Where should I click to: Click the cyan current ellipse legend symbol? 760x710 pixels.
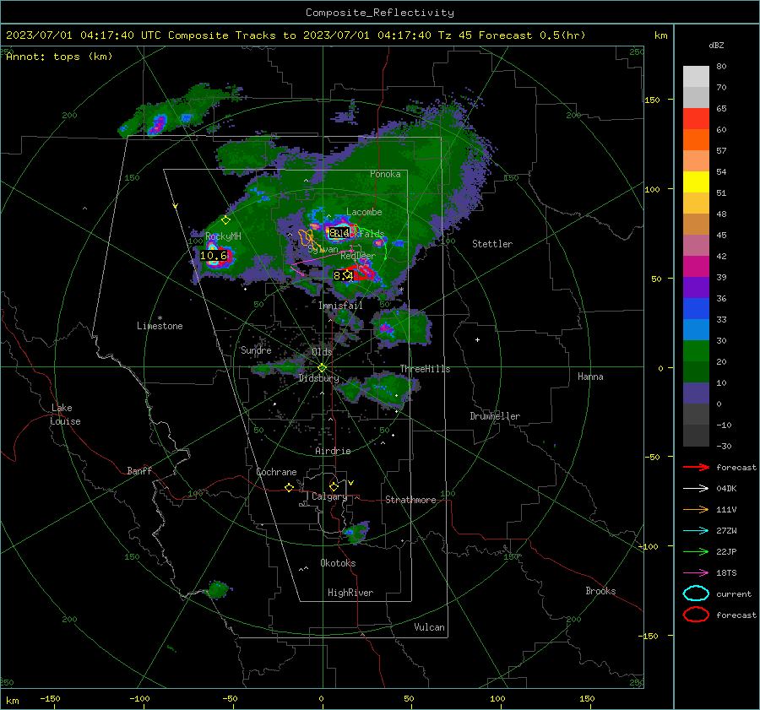696,593
